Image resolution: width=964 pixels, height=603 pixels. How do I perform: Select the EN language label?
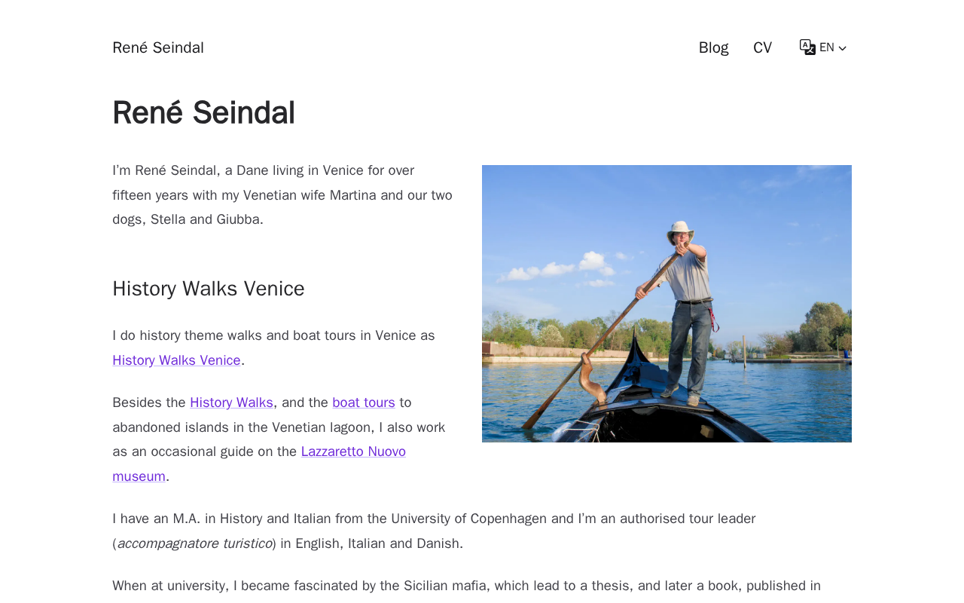click(826, 47)
